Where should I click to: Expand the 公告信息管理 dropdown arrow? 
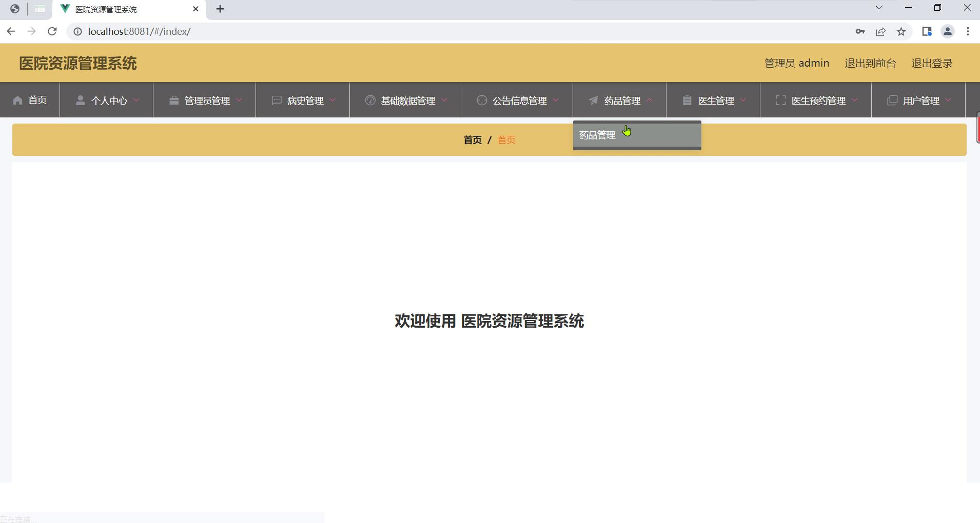(x=556, y=100)
